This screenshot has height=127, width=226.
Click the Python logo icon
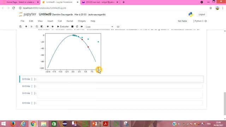191,14
